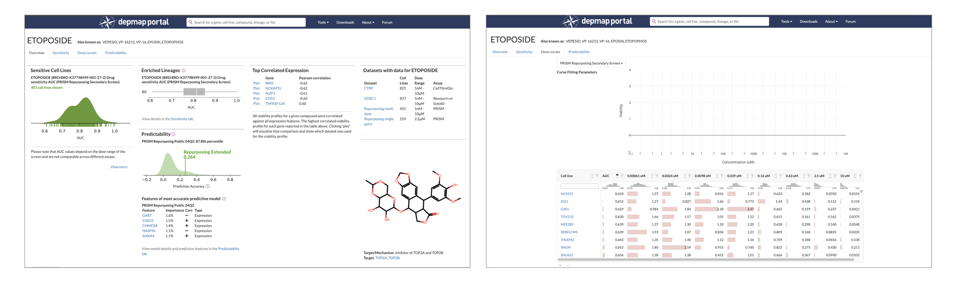
Task: Click the depmap portal compass logo, right window
Action: coord(570,22)
